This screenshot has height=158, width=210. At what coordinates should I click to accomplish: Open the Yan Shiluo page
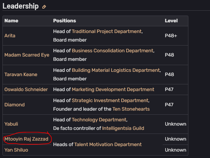16,150
